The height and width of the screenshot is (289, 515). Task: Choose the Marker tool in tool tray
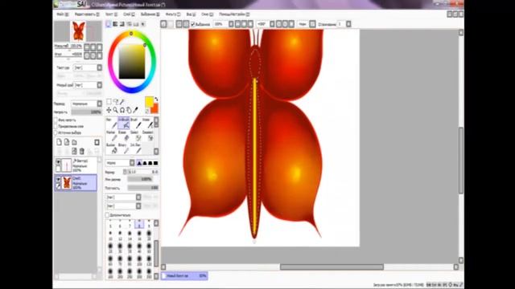coord(111,136)
